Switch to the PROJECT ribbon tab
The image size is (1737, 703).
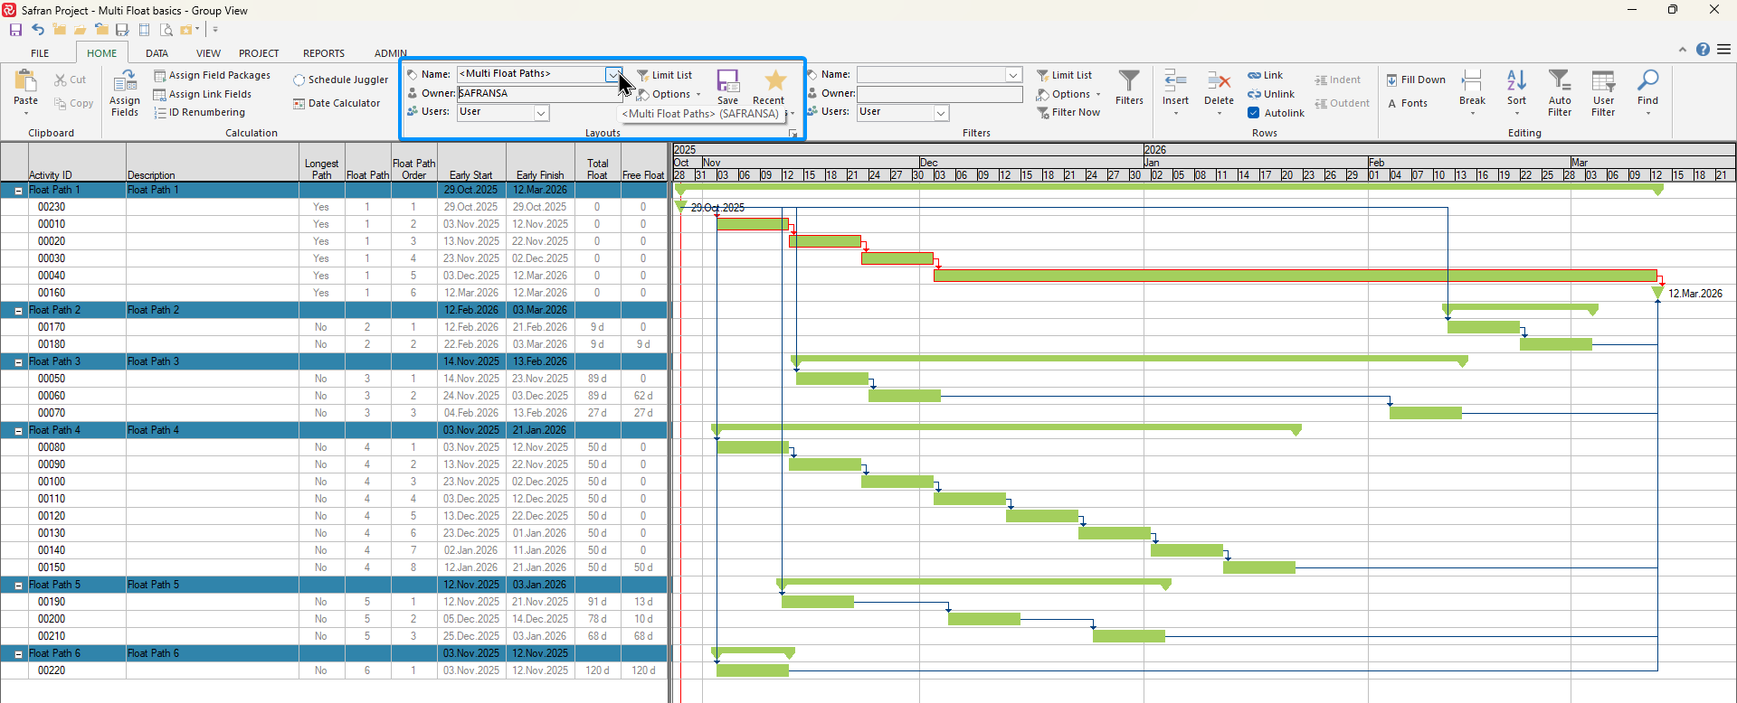coord(259,53)
